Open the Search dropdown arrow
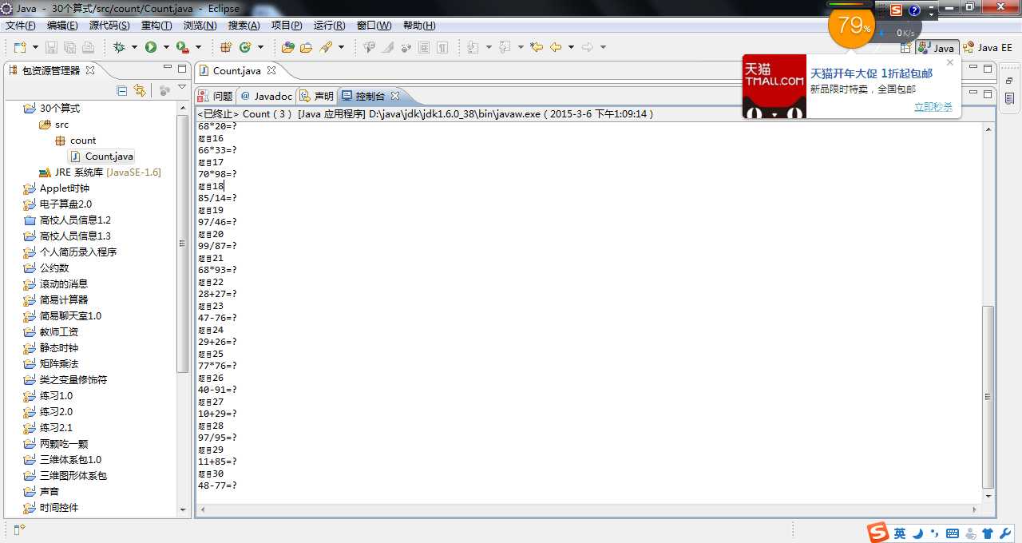Viewport: 1022px width, 543px height. [341, 48]
